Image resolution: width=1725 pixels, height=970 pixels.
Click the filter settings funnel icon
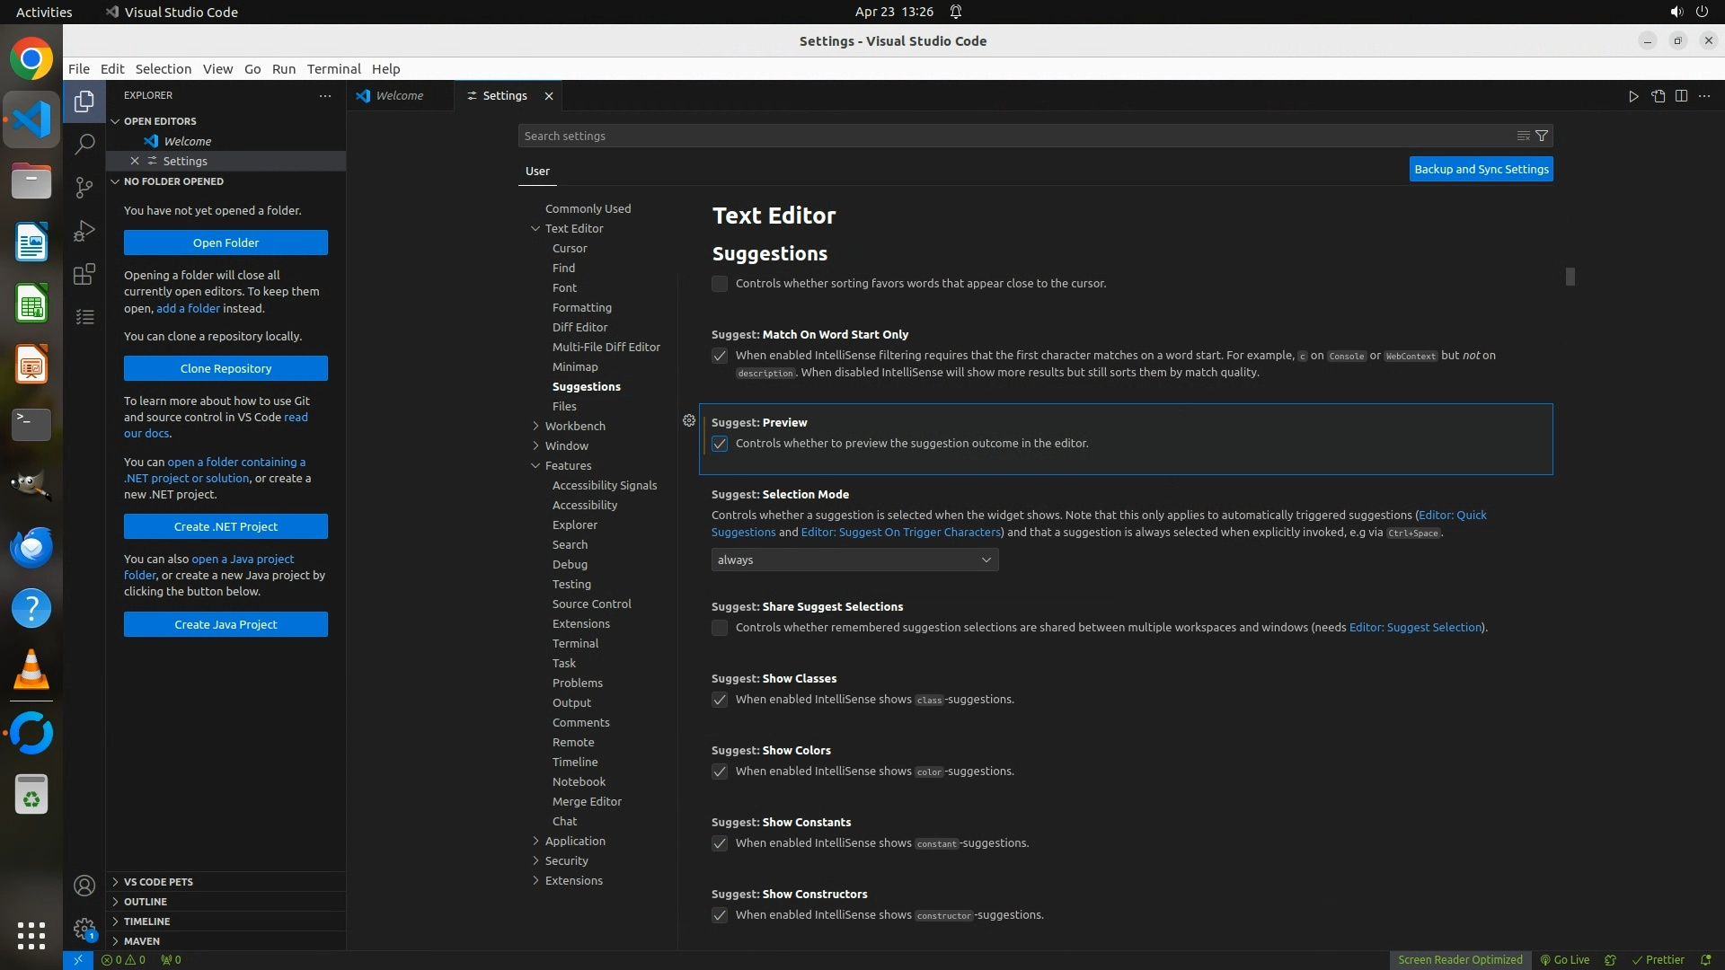[1542, 136]
